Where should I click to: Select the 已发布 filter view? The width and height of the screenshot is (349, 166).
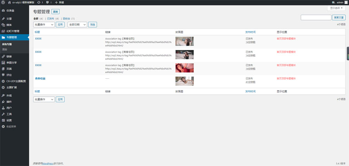[50, 19]
